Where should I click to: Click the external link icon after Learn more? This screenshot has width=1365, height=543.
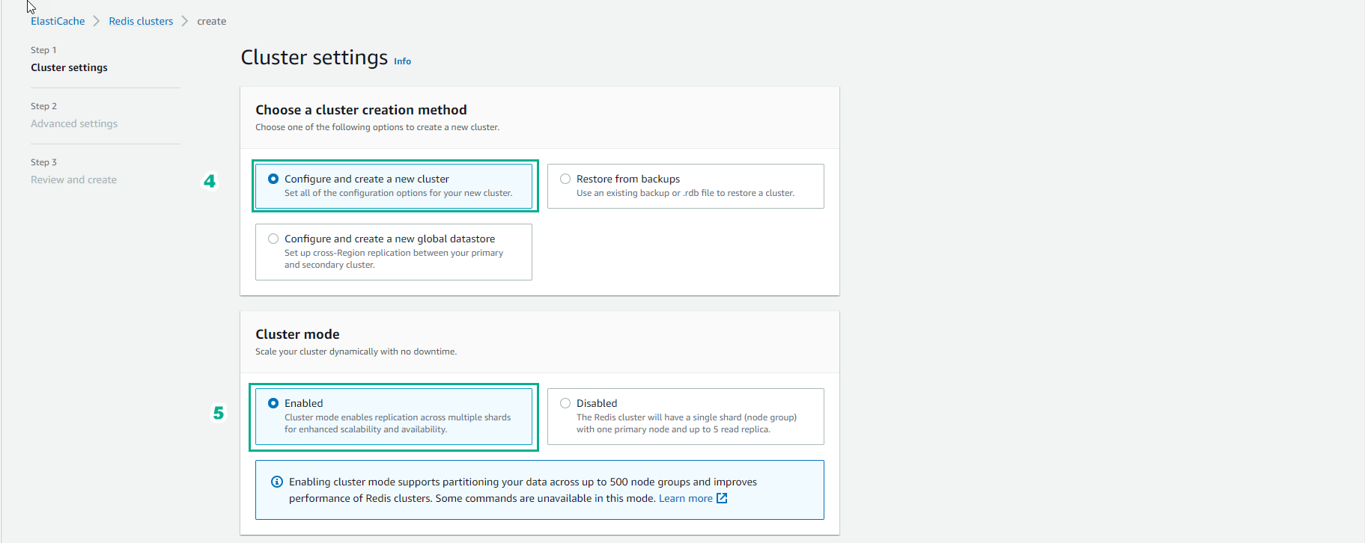722,498
